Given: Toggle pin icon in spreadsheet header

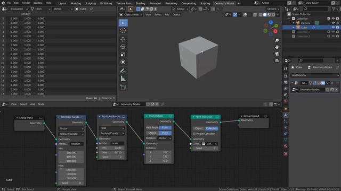Looking at the screenshot, I should tap(91, 9).
